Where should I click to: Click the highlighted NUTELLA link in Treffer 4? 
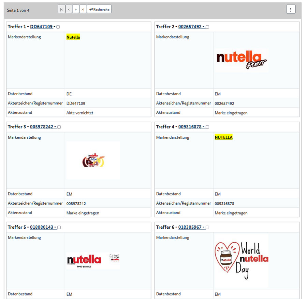pos(223,137)
